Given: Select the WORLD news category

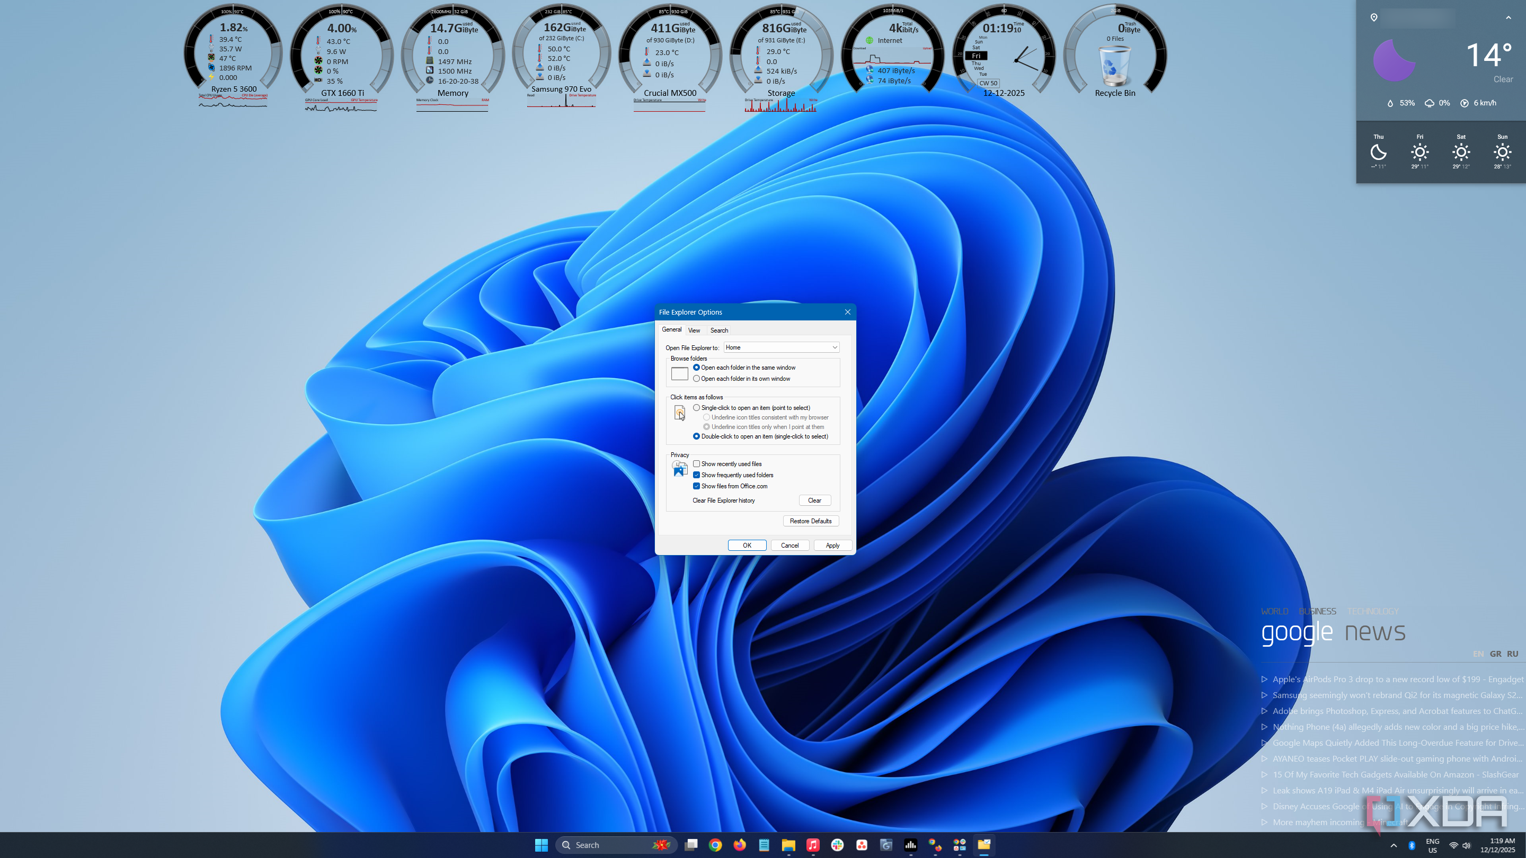Looking at the screenshot, I should tap(1274, 611).
